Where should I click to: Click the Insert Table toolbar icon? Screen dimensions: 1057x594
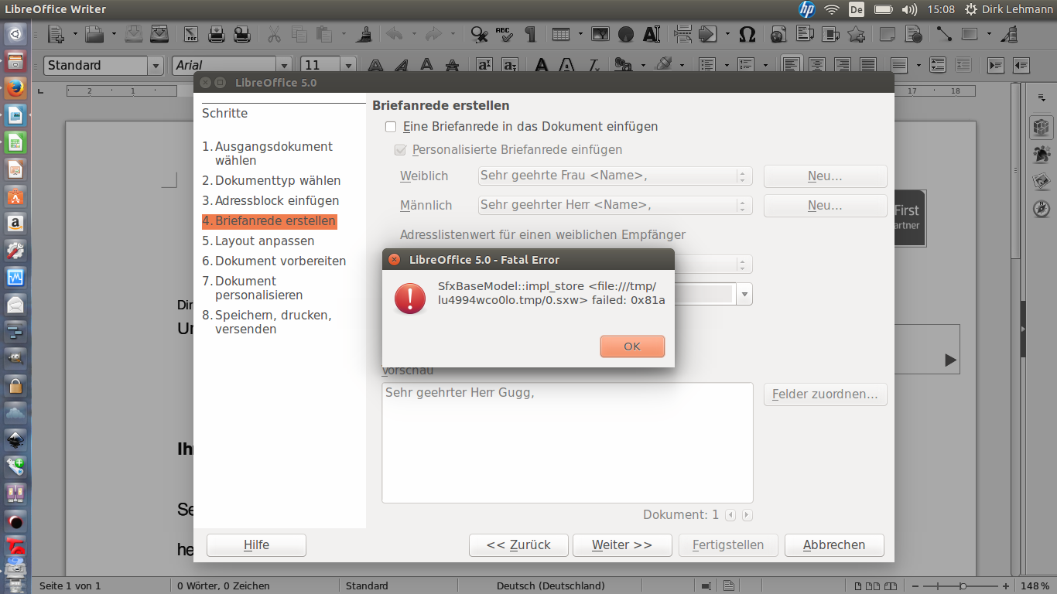561,34
